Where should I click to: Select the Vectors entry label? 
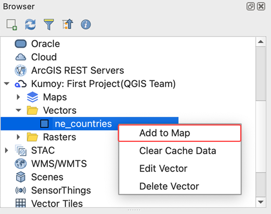coord(60,110)
